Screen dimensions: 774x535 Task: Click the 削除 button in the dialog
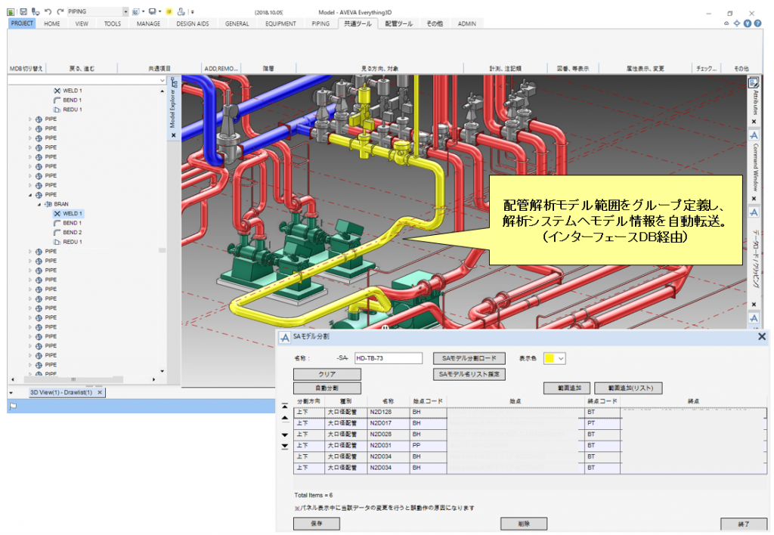pos(524,524)
